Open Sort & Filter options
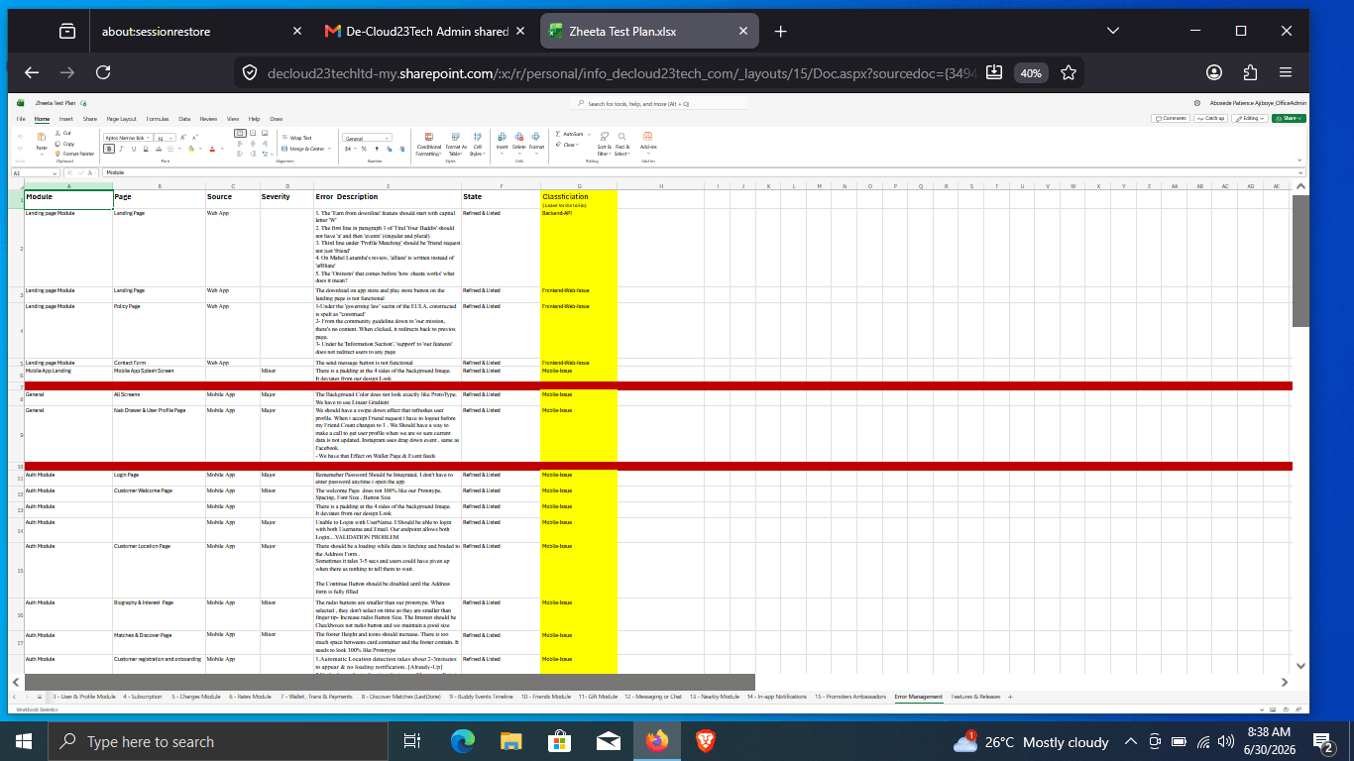This screenshot has width=1354, height=761. [x=605, y=145]
